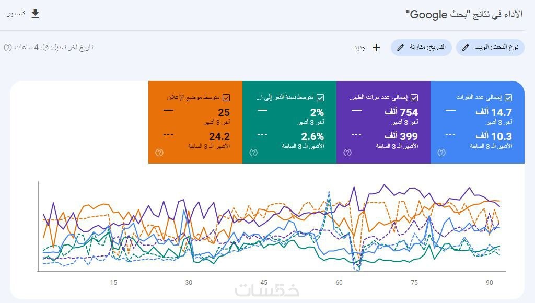Open help icon on blue total clicks card
Screen dimensions: 535x303
point(441,153)
